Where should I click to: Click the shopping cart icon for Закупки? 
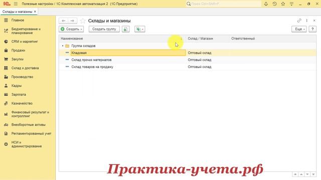tap(6, 59)
